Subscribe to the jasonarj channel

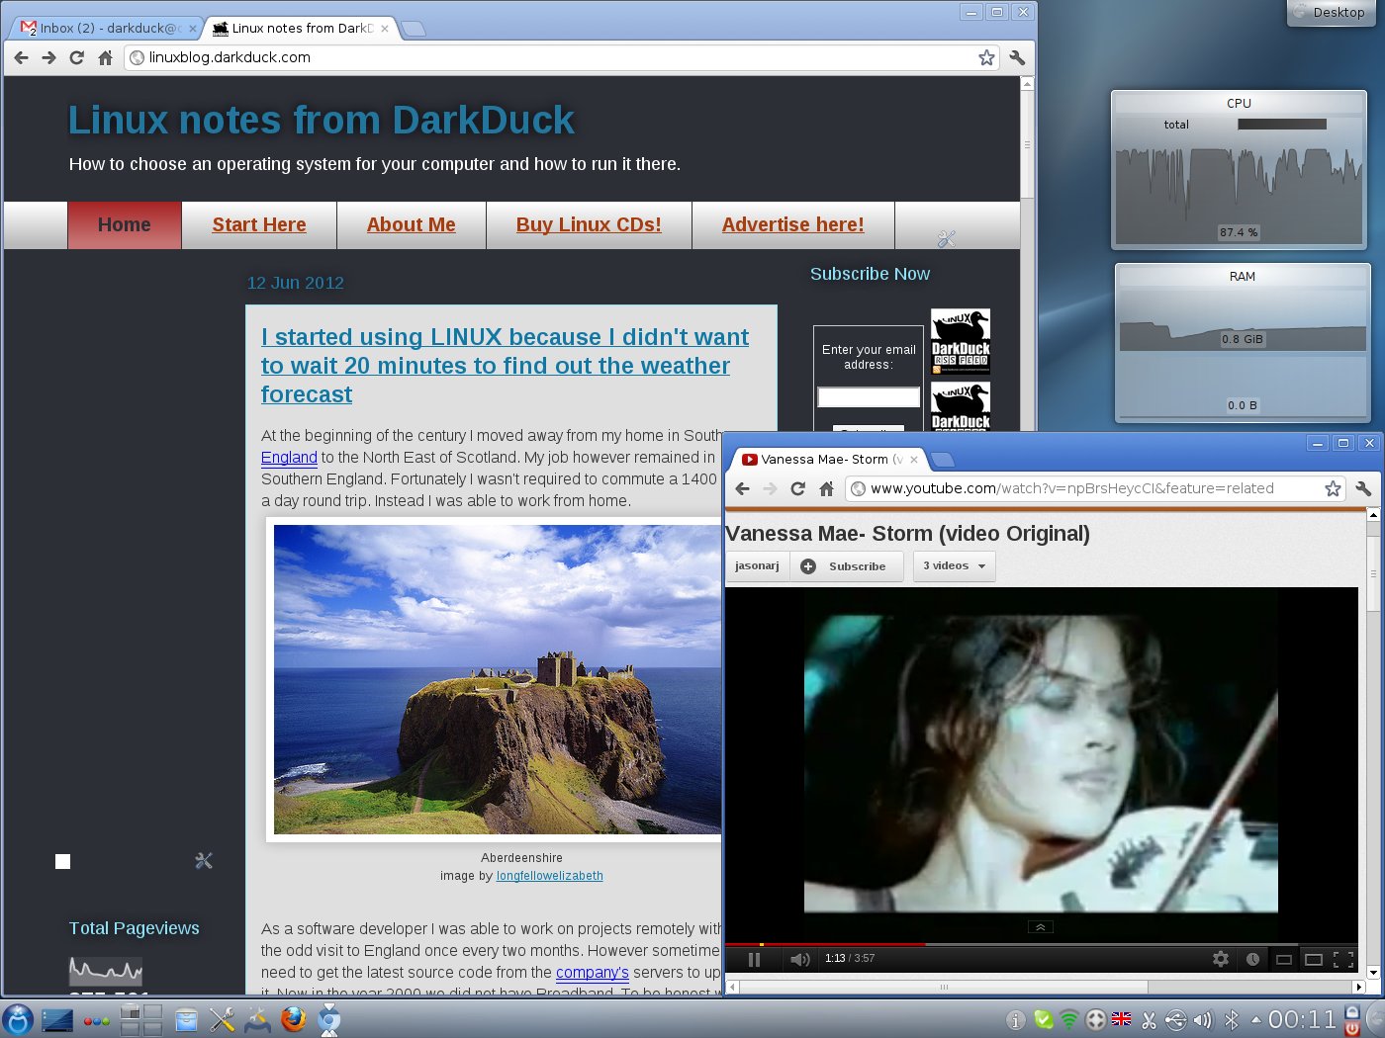847,566
